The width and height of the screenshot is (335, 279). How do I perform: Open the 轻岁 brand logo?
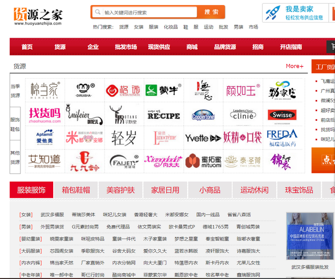point(124,138)
